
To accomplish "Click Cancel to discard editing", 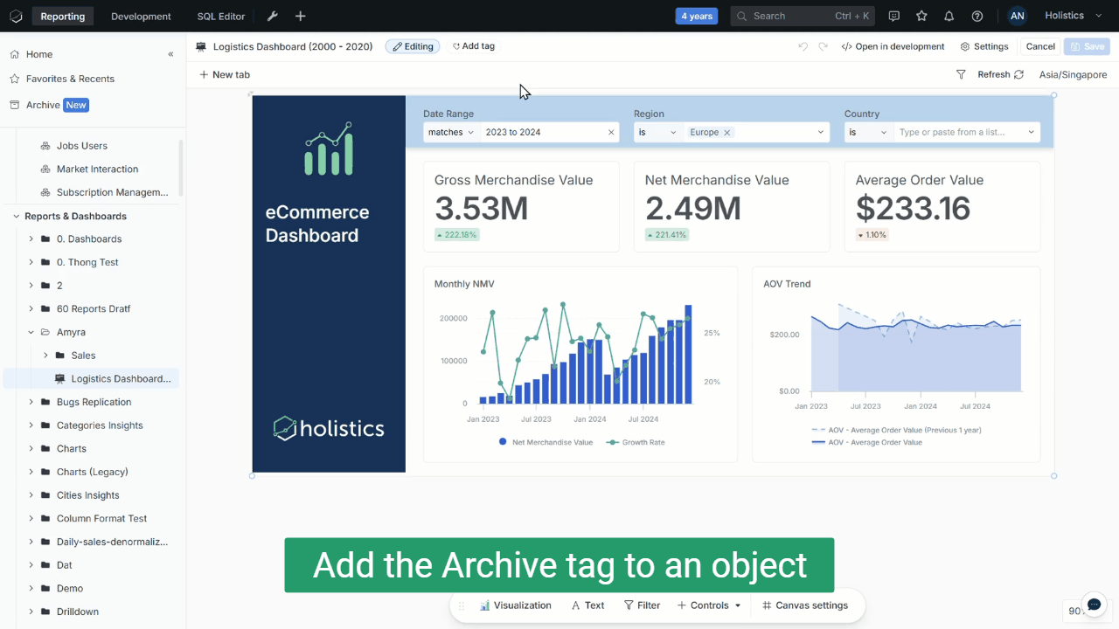I will coord(1040,46).
